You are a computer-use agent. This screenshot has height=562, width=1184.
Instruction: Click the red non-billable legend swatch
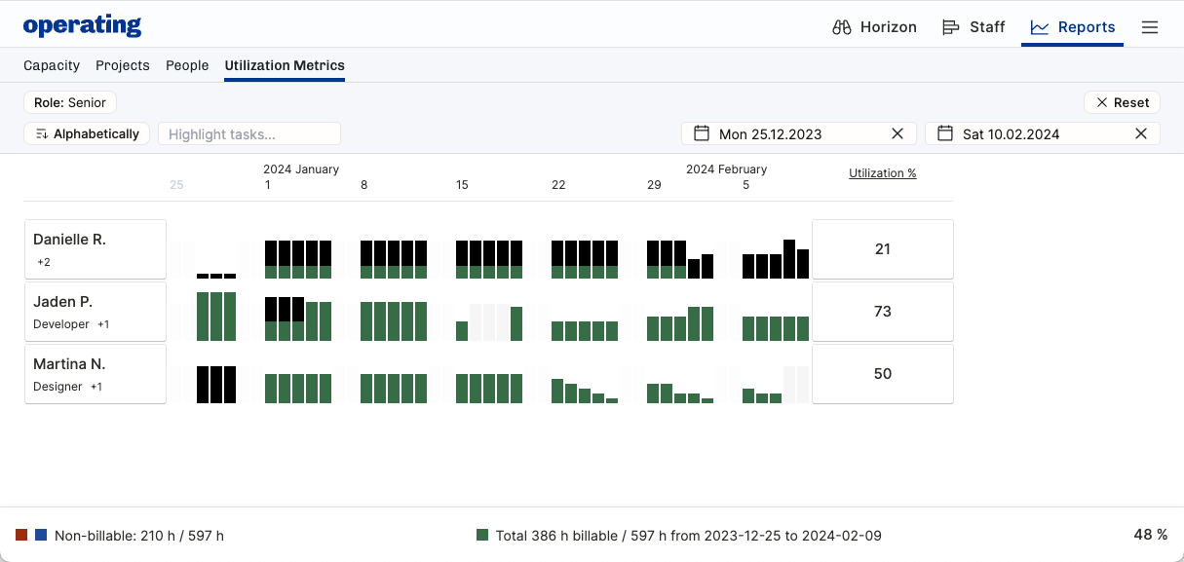coord(21,535)
